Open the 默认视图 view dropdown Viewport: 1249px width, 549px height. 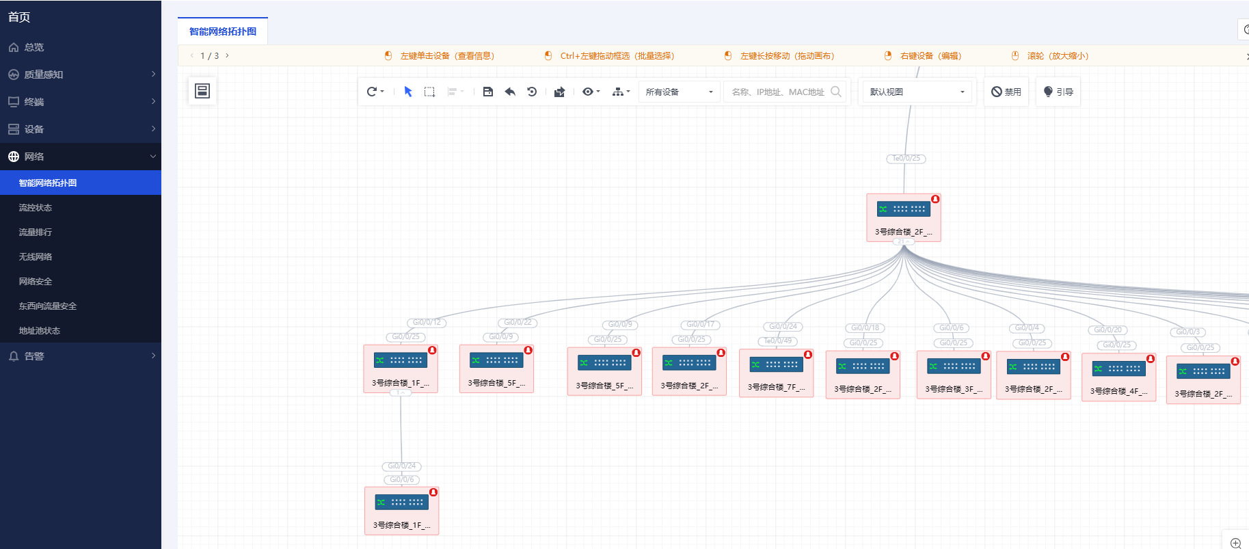click(x=917, y=92)
